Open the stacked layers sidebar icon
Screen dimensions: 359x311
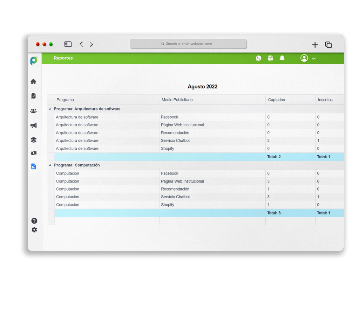(x=33, y=140)
